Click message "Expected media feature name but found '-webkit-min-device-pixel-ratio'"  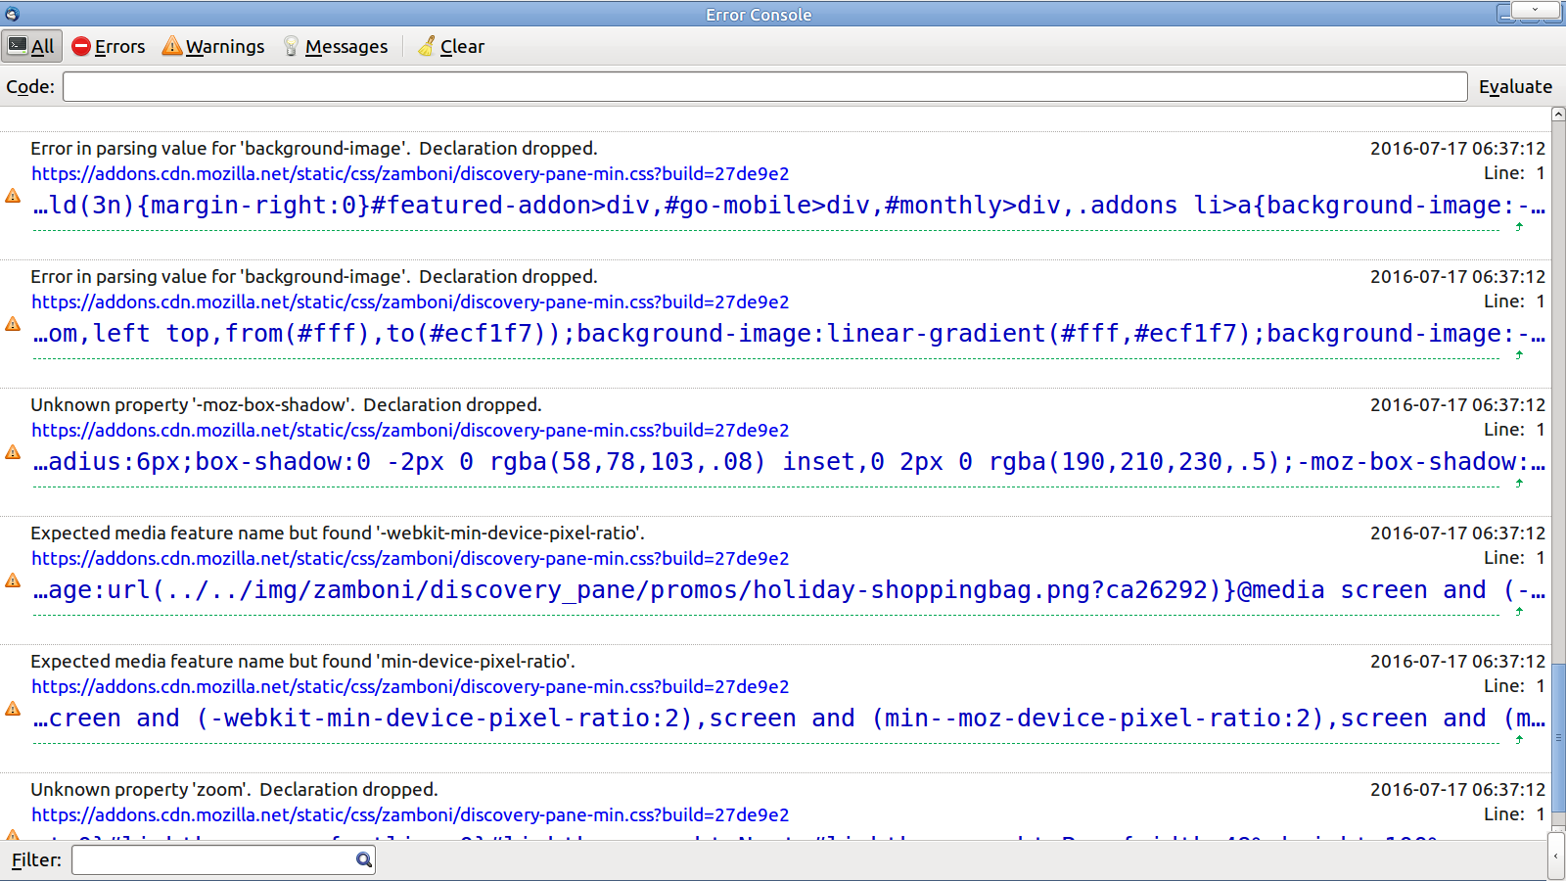point(337,533)
